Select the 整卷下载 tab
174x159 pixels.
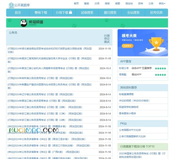coord(41,13)
